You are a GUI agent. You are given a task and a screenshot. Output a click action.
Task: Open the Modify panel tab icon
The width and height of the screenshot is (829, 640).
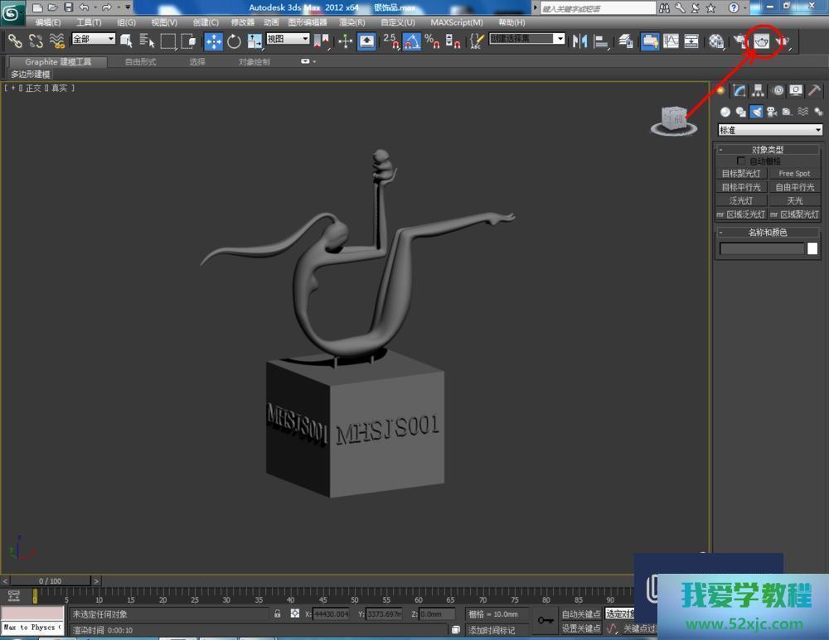(x=739, y=91)
